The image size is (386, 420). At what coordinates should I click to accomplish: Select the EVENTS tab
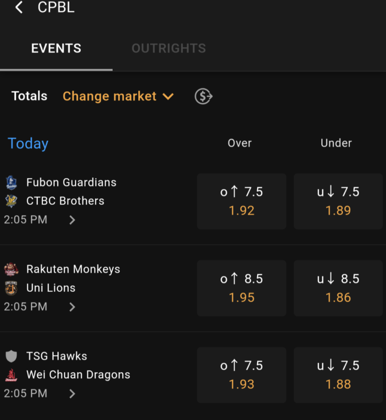click(x=56, y=48)
